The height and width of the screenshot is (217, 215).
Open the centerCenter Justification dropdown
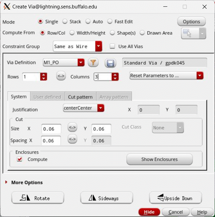(x=101, y=108)
